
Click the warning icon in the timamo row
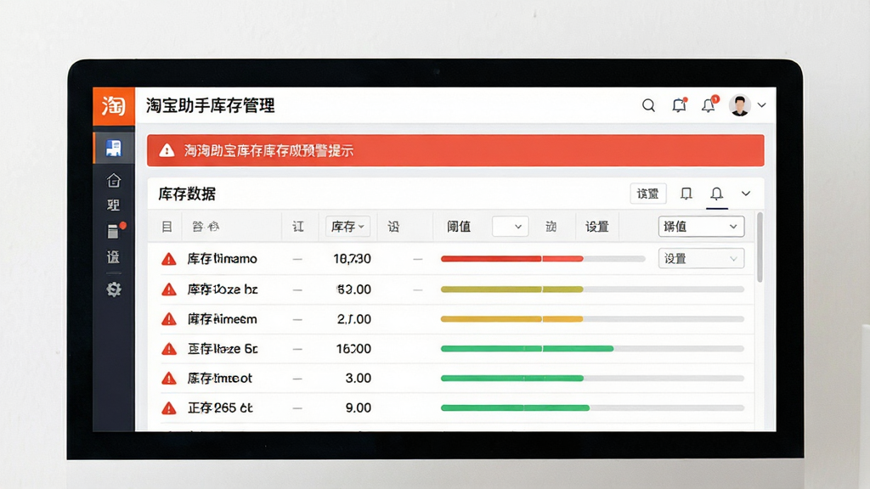point(169,259)
